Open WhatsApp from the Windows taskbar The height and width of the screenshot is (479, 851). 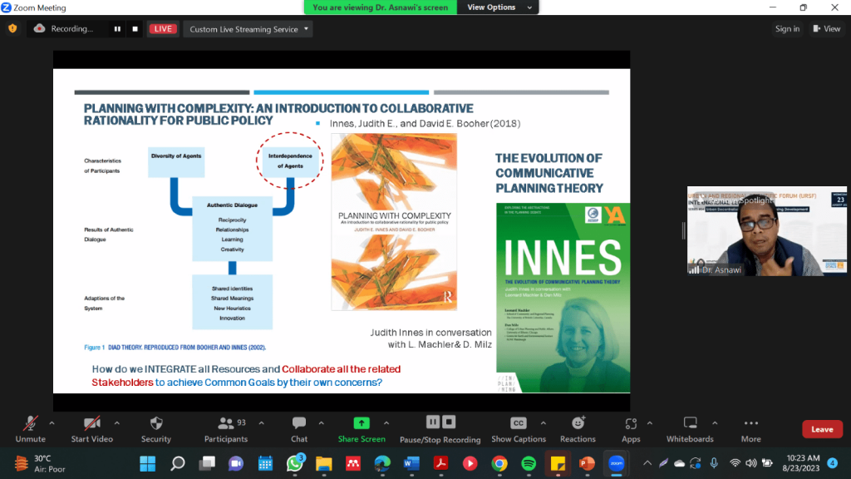click(294, 463)
